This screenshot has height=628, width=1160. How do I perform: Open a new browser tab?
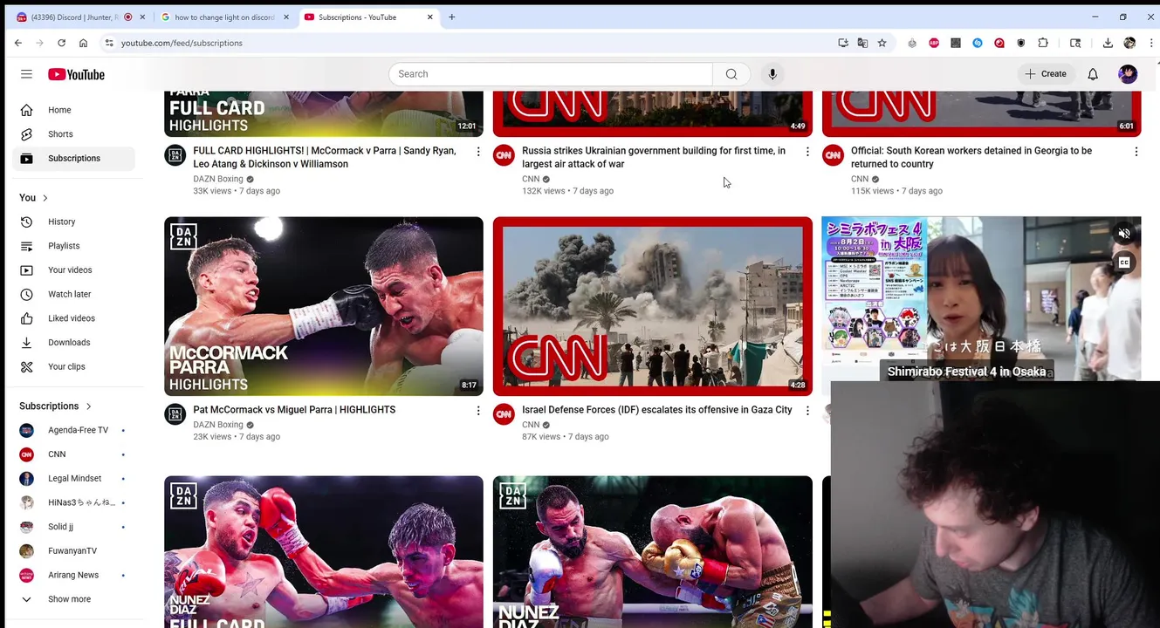tap(451, 17)
